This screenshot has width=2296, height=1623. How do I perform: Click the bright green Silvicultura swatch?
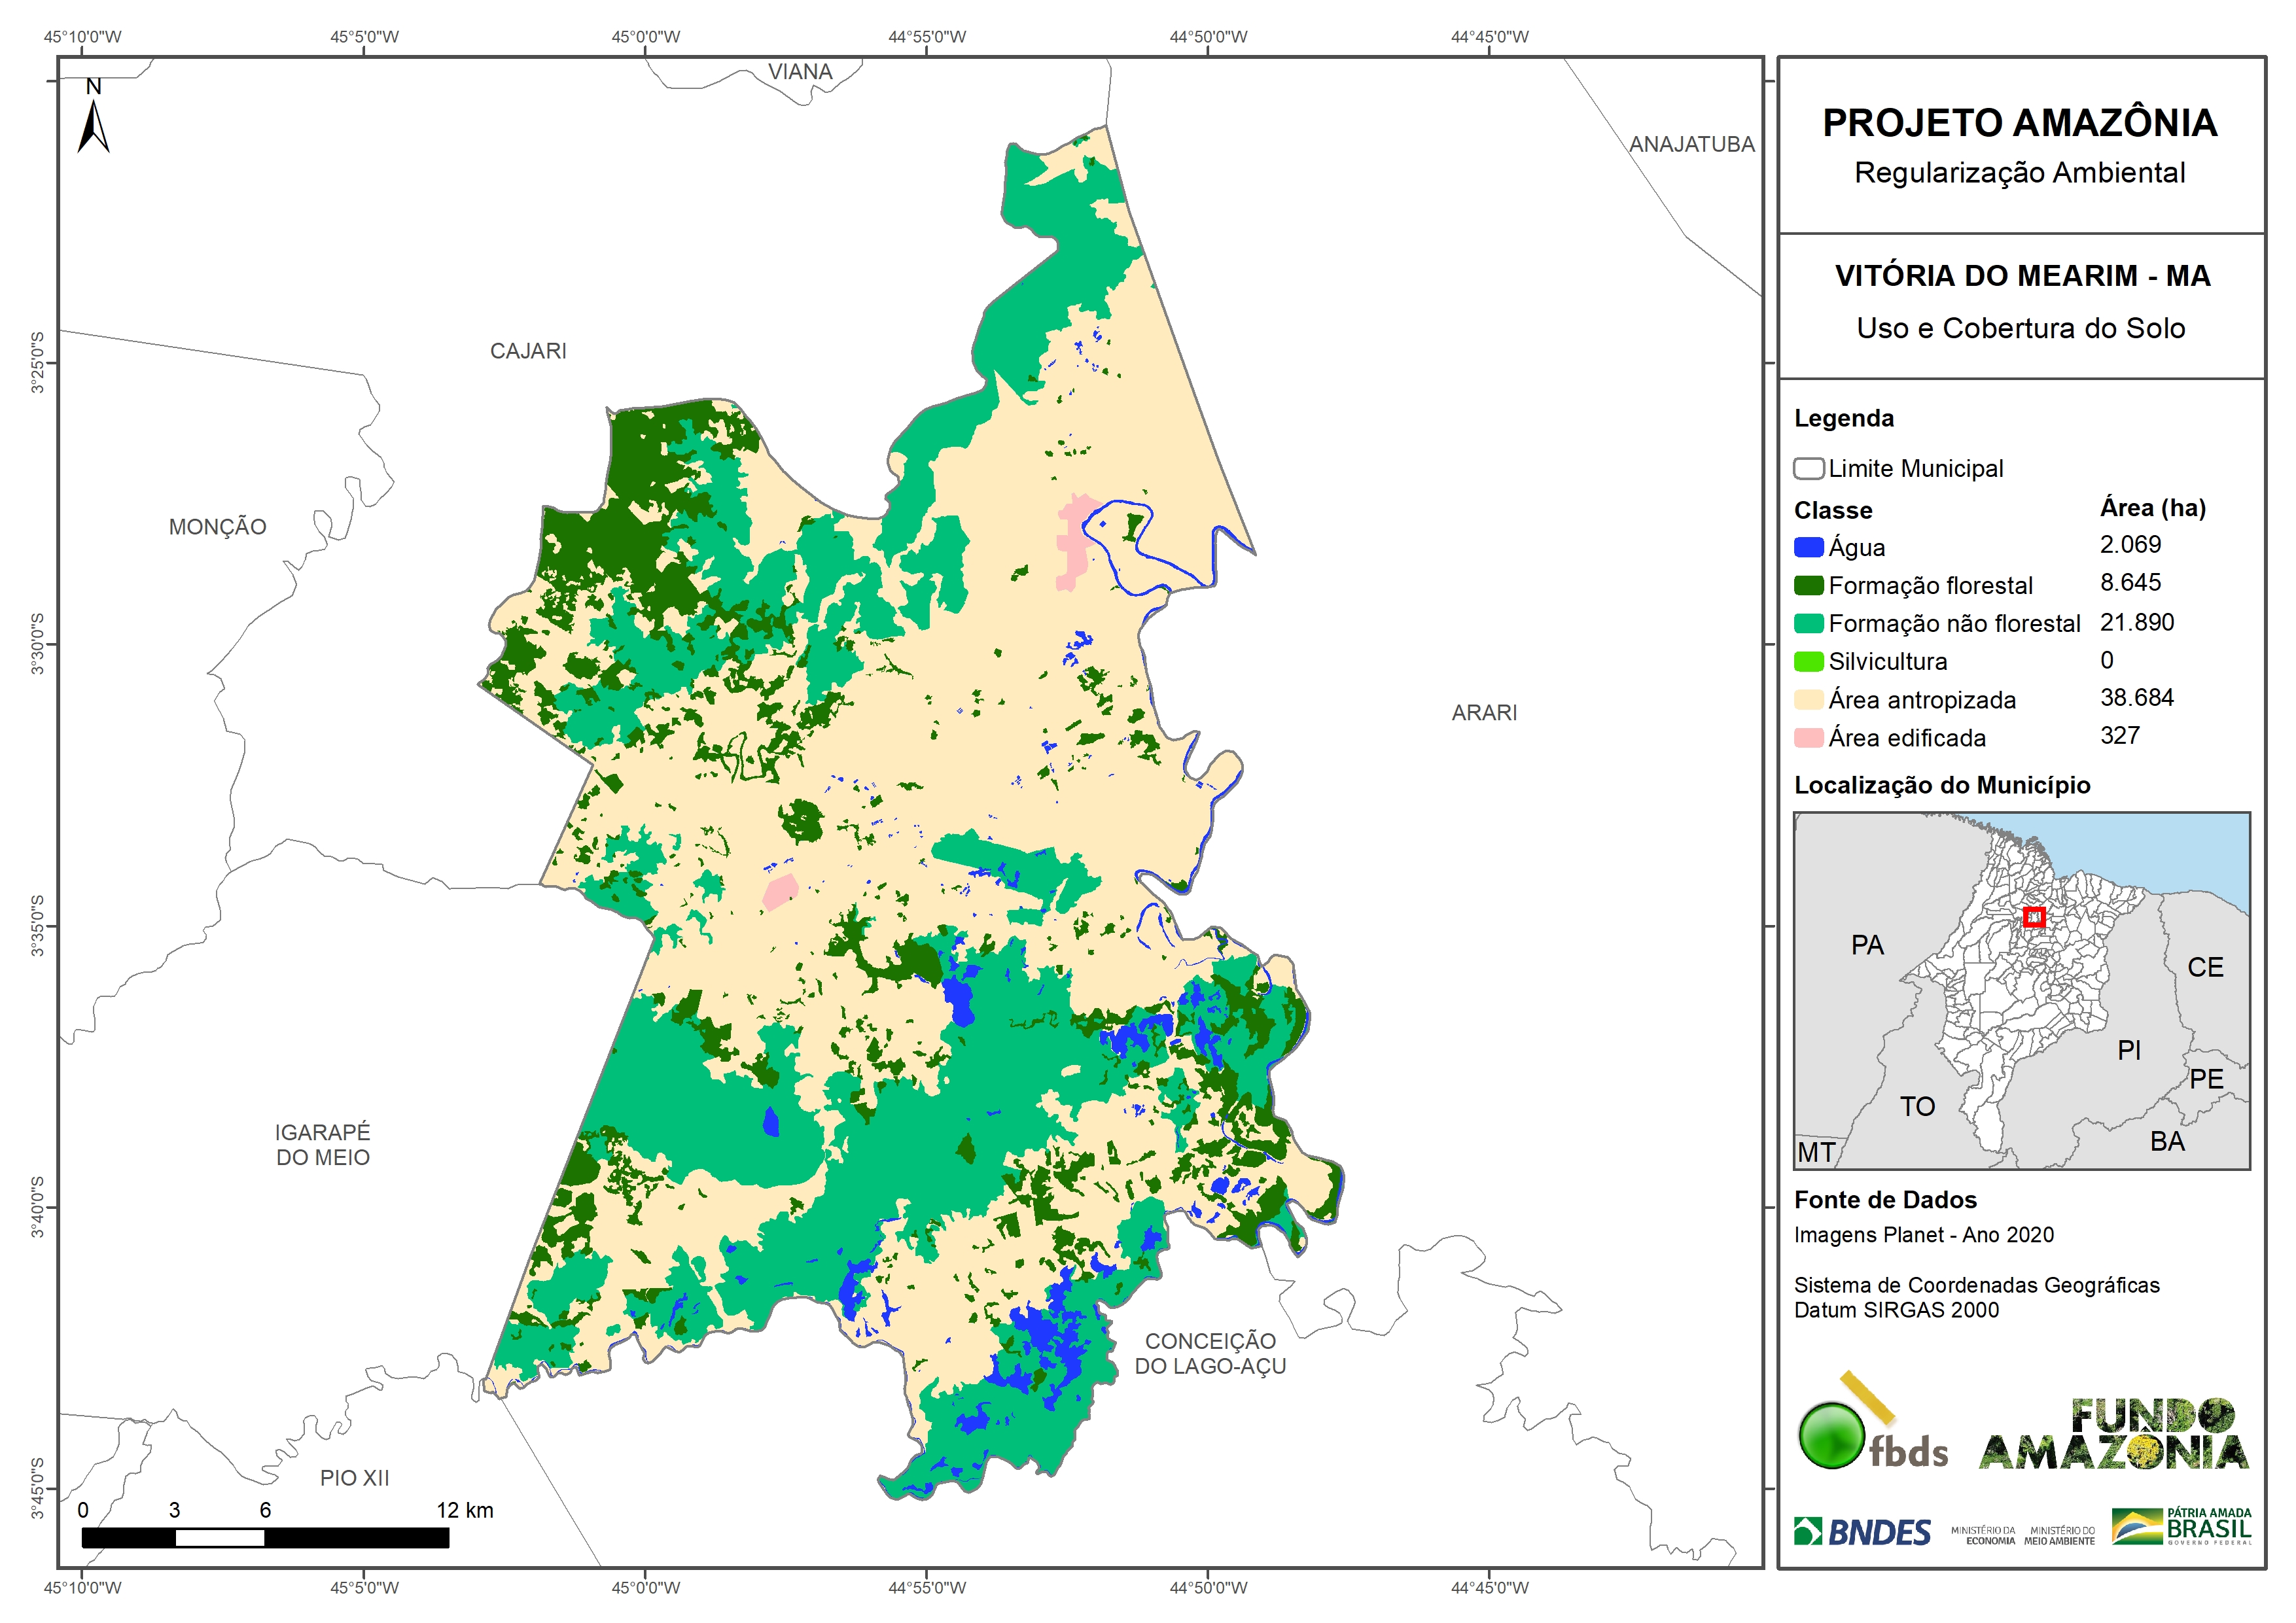coord(1808,662)
